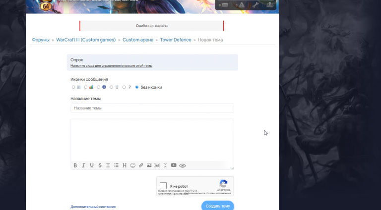This screenshot has width=381, height=210.
Task: Select the light bulb icon radio button
Action: [111, 87]
